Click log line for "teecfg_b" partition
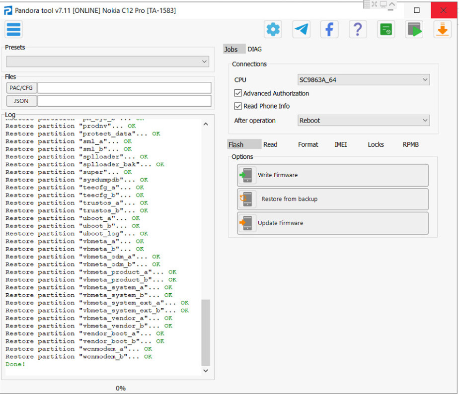 tap(75, 196)
